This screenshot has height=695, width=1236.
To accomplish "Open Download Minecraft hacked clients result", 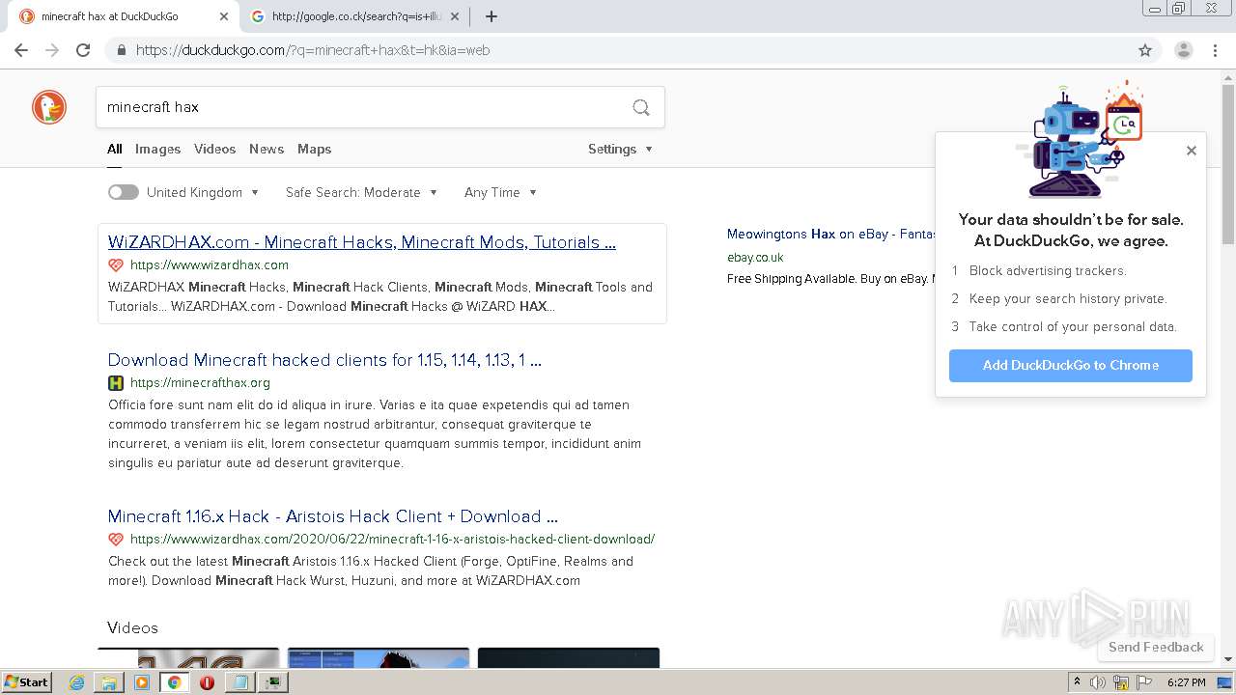I will [x=324, y=360].
